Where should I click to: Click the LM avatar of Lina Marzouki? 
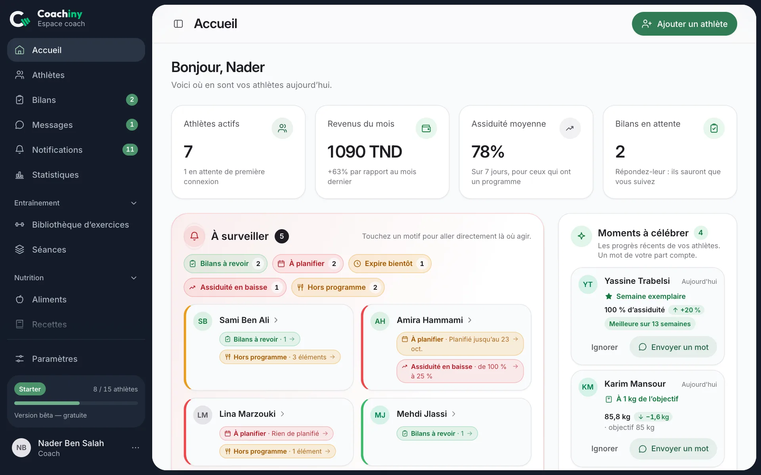[203, 415]
